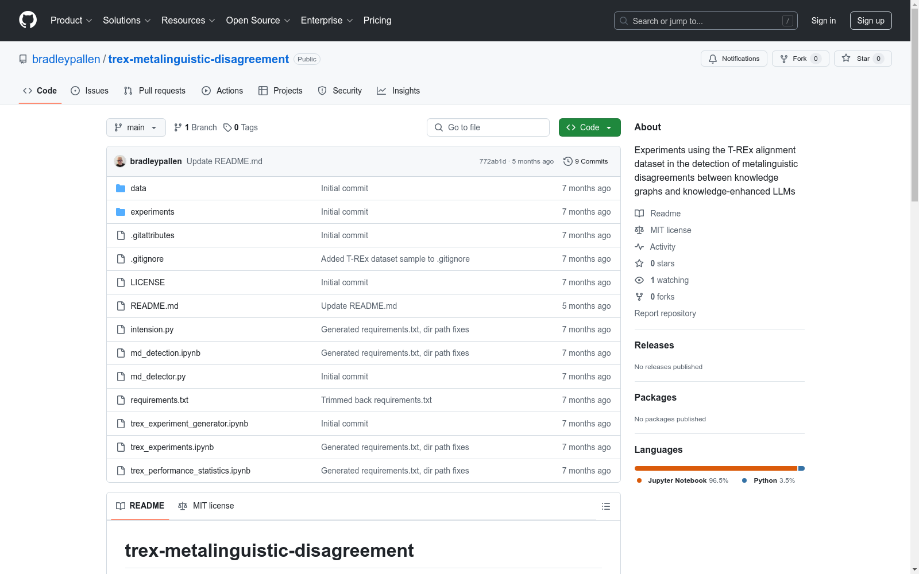The image size is (919, 574).
Task: Click the file icon beside md_detector.py
Action: (121, 377)
